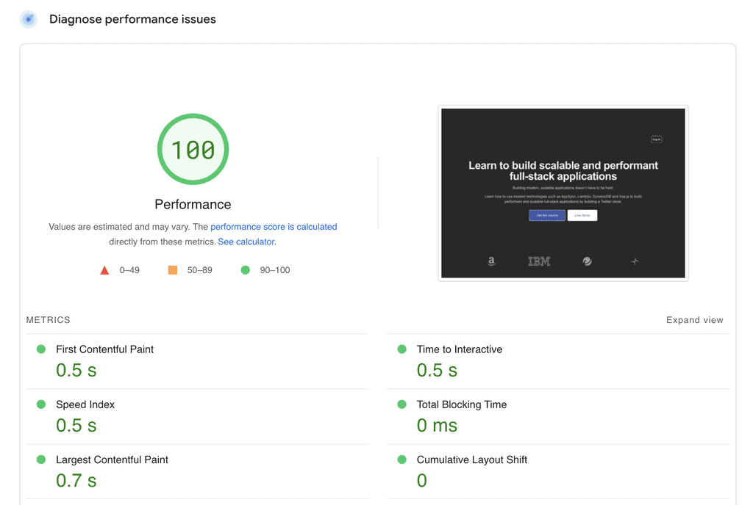The height and width of the screenshot is (505, 753).
Task: Expand the metrics view
Action: (694, 320)
